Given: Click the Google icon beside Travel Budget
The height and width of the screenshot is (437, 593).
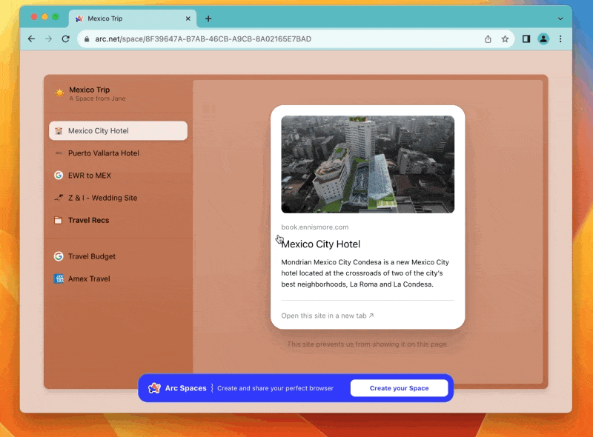Looking at the screenshot, I should pos(59,256).
